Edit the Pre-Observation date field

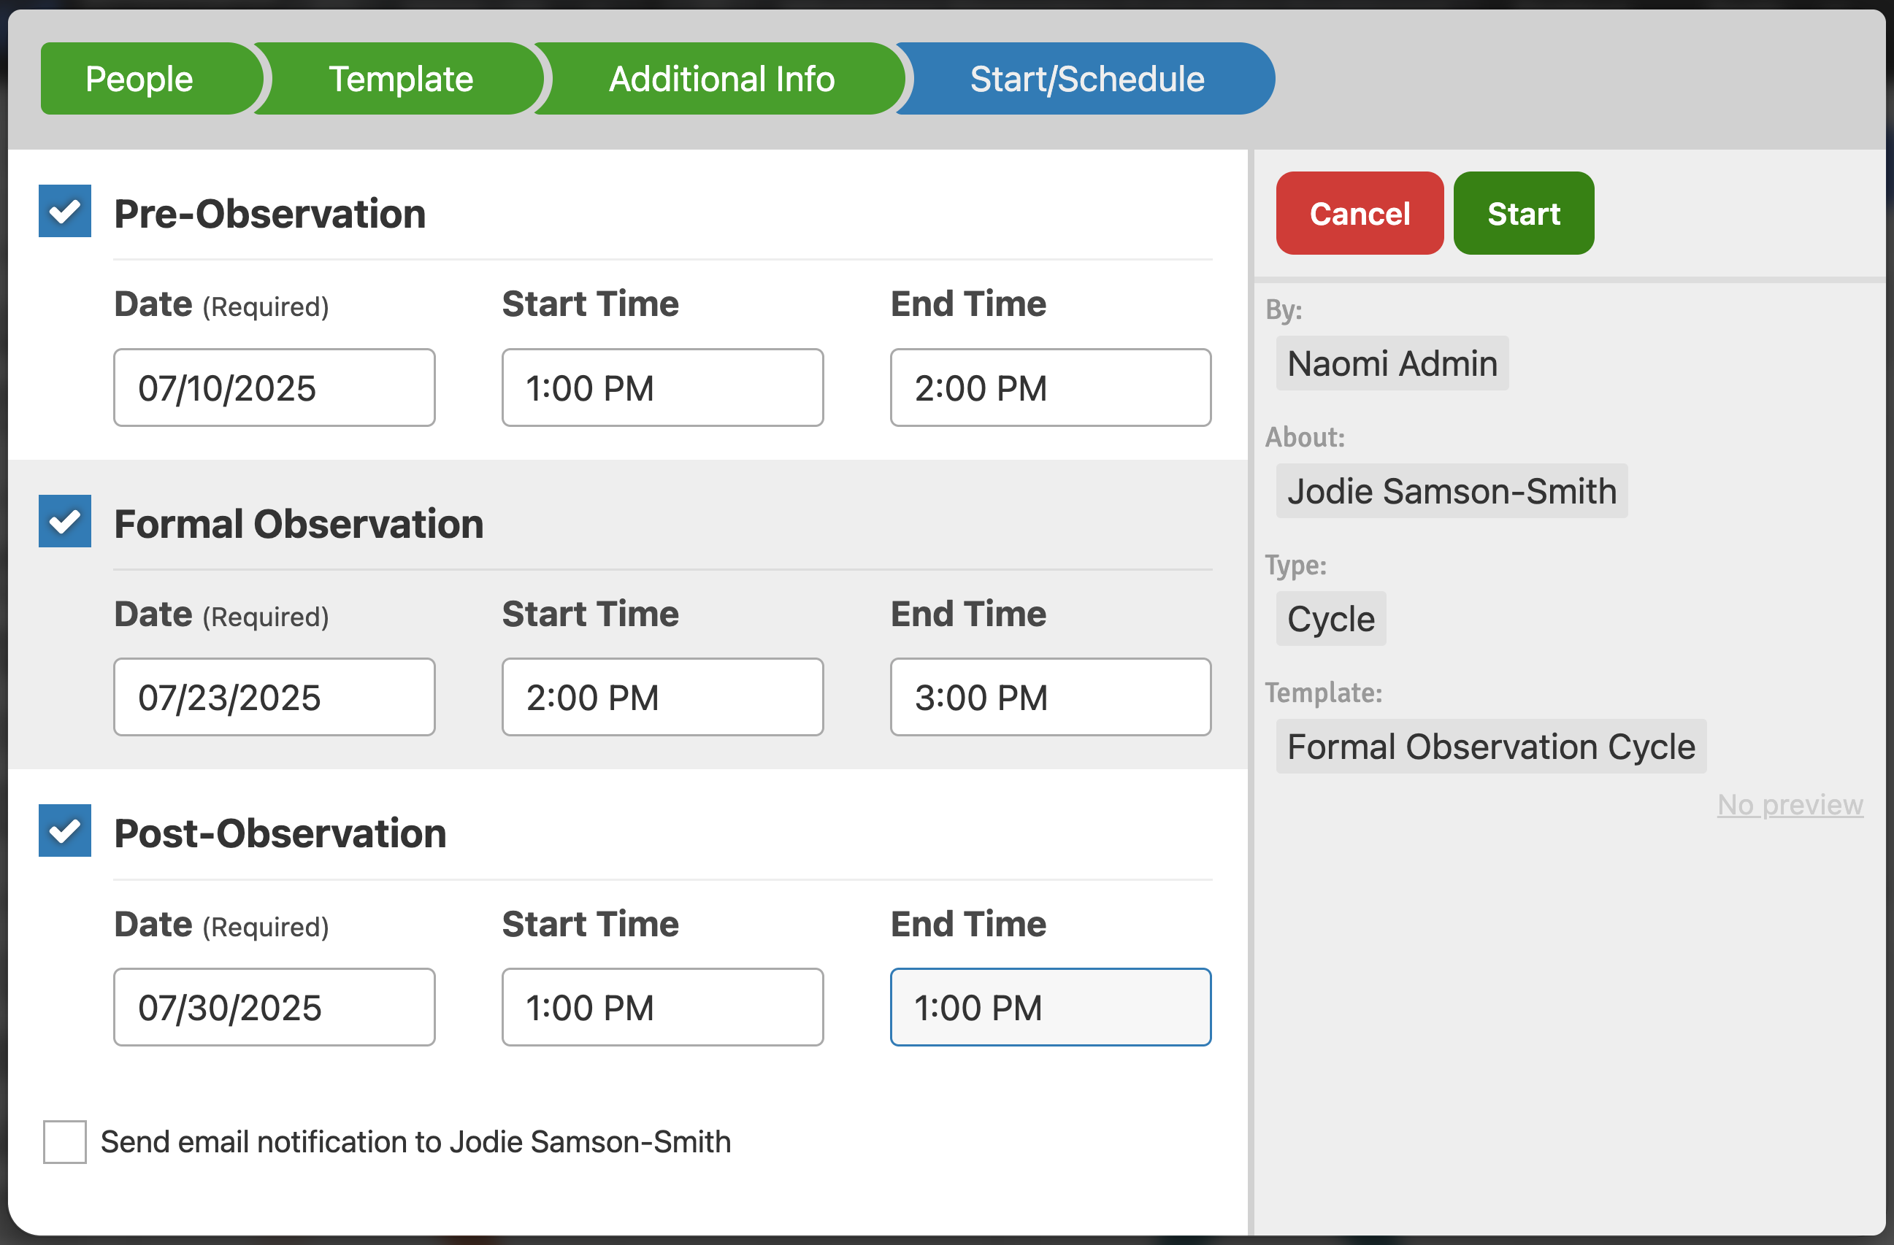(274, 388)
